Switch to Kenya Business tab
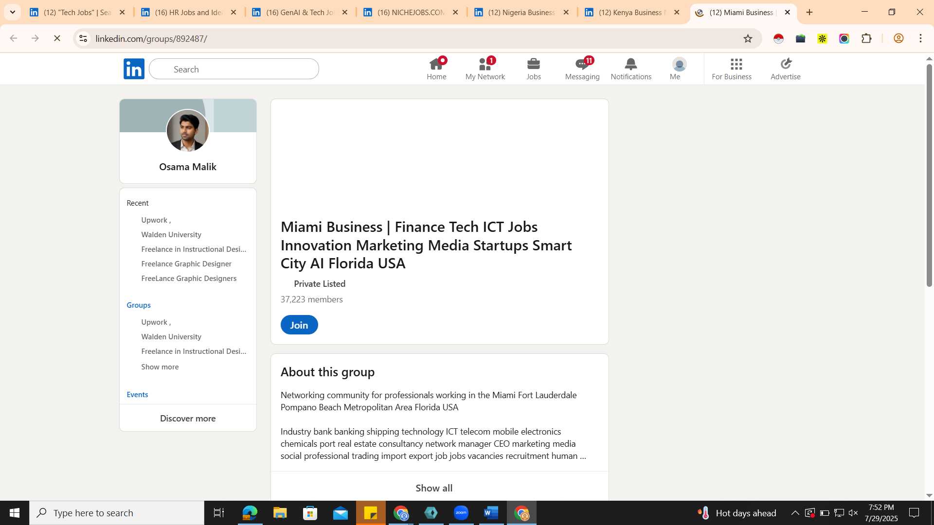The height and width of the screenshot is (525, 934). 632,12
